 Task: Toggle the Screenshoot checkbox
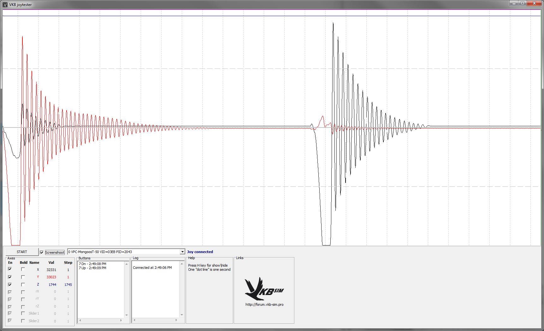click(42, 252)
